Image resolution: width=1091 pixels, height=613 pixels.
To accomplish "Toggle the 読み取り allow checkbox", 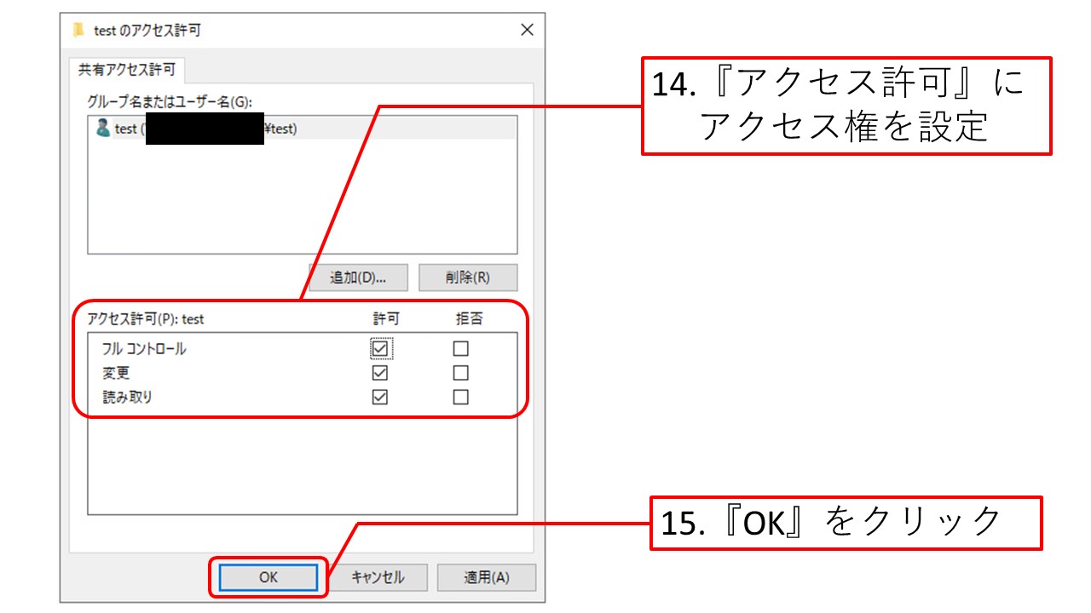I will [x=380, y=397].
